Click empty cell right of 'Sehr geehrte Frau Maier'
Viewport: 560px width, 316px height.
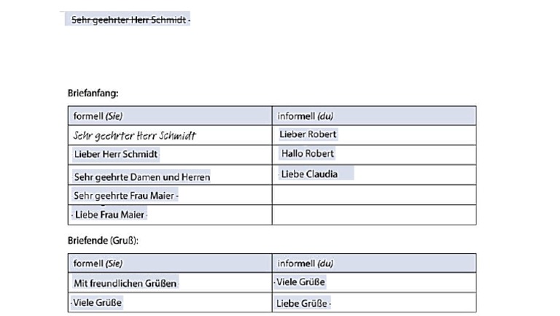tap(373, 196)
